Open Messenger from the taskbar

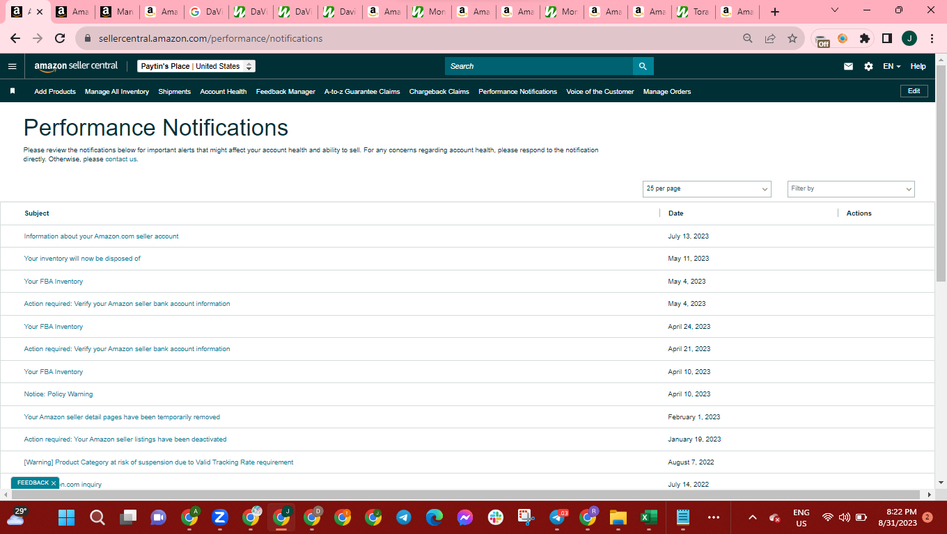pyautogui.click(x=465, y=517)
